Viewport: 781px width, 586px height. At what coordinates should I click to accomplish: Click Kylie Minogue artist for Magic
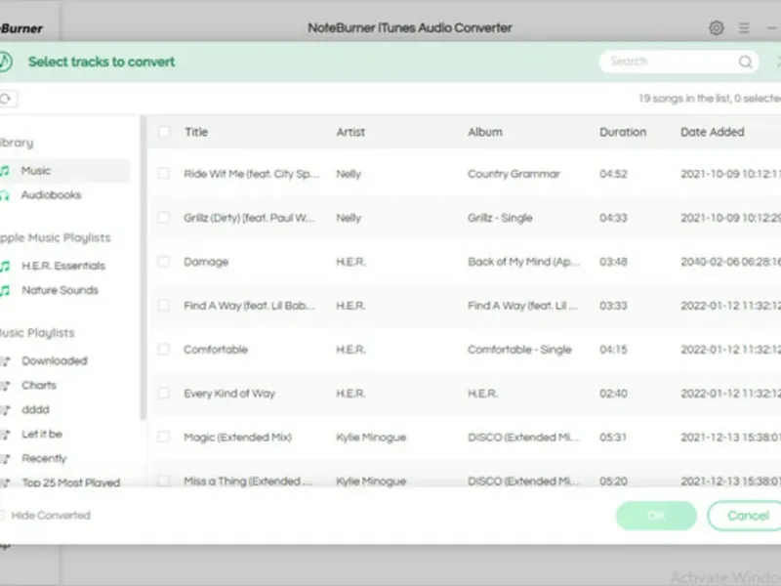371,437
